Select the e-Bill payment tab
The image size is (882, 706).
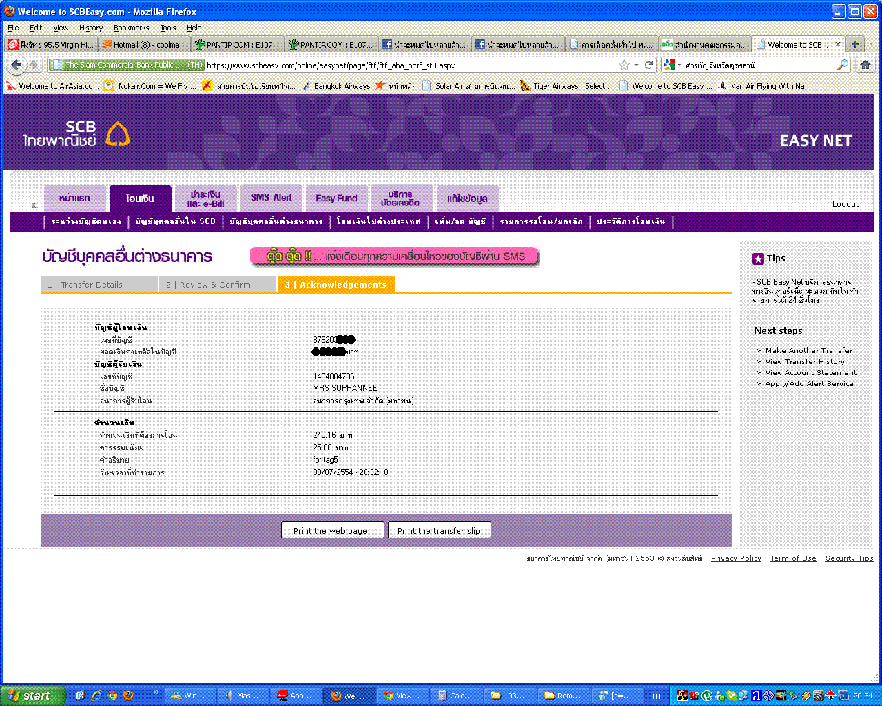205,198
